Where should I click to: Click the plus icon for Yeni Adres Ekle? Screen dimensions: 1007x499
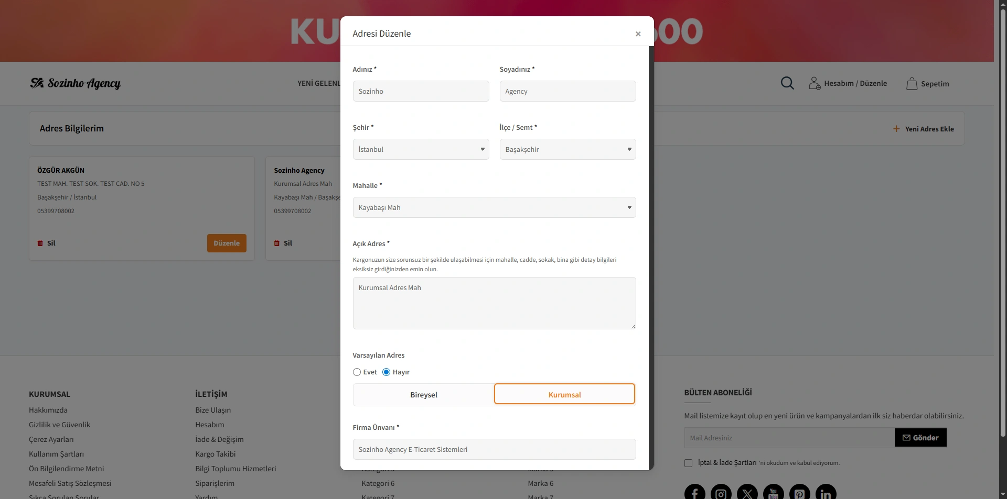click(x=896, y=129)
